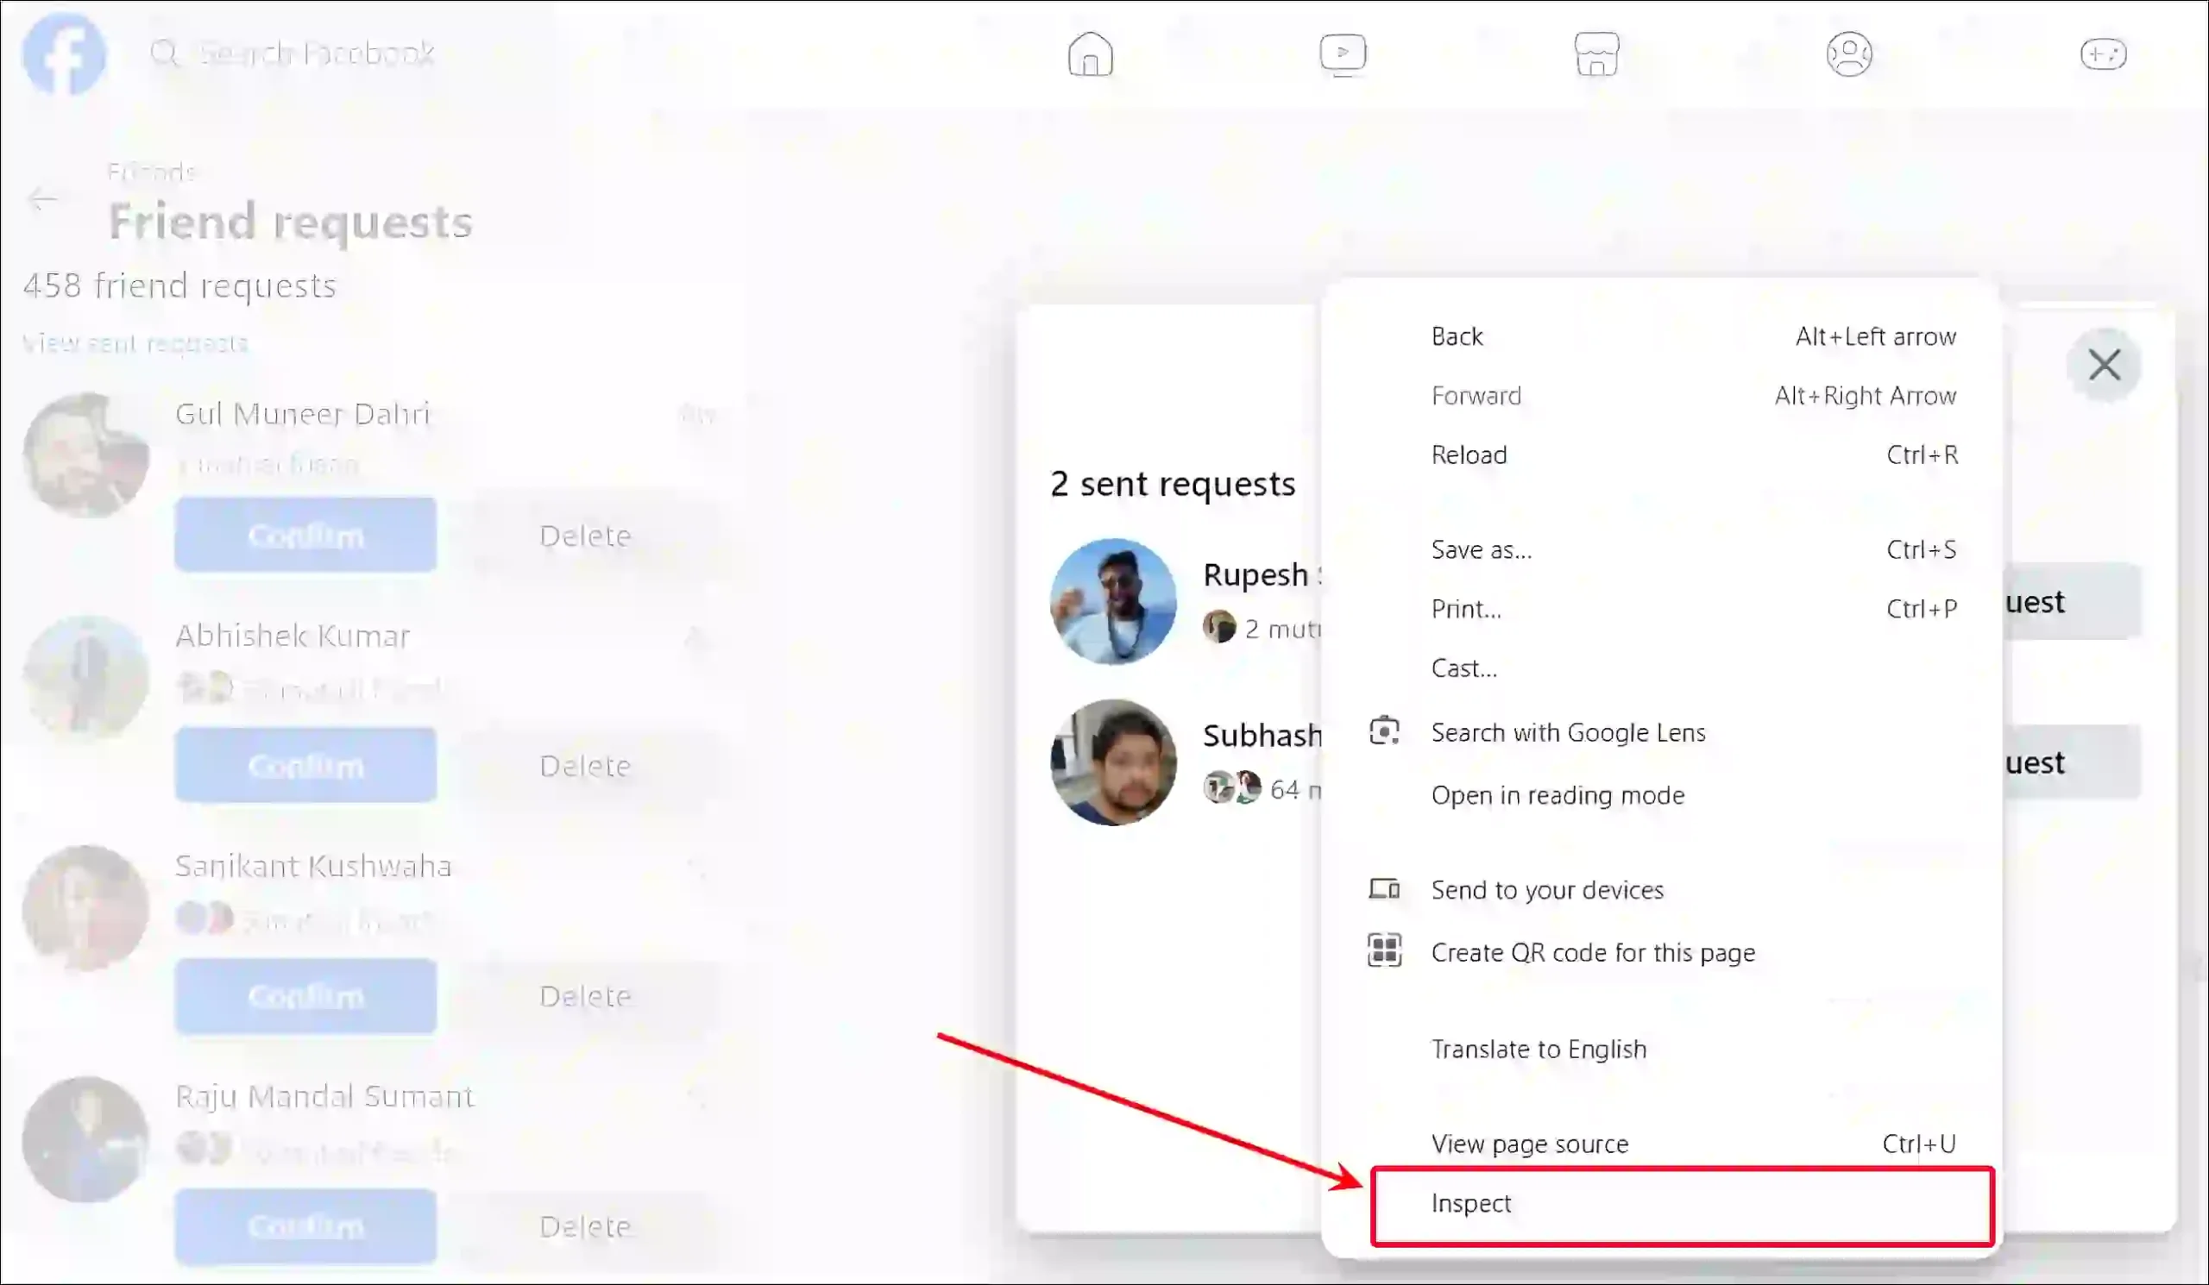Close the sent requests popup

click(x=2108, y=364)
